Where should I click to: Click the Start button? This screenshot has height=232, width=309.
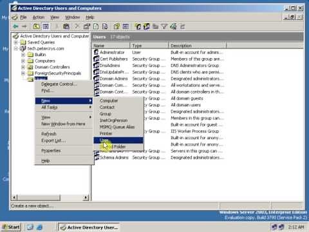pyautogui.click(x=11, y=227)
